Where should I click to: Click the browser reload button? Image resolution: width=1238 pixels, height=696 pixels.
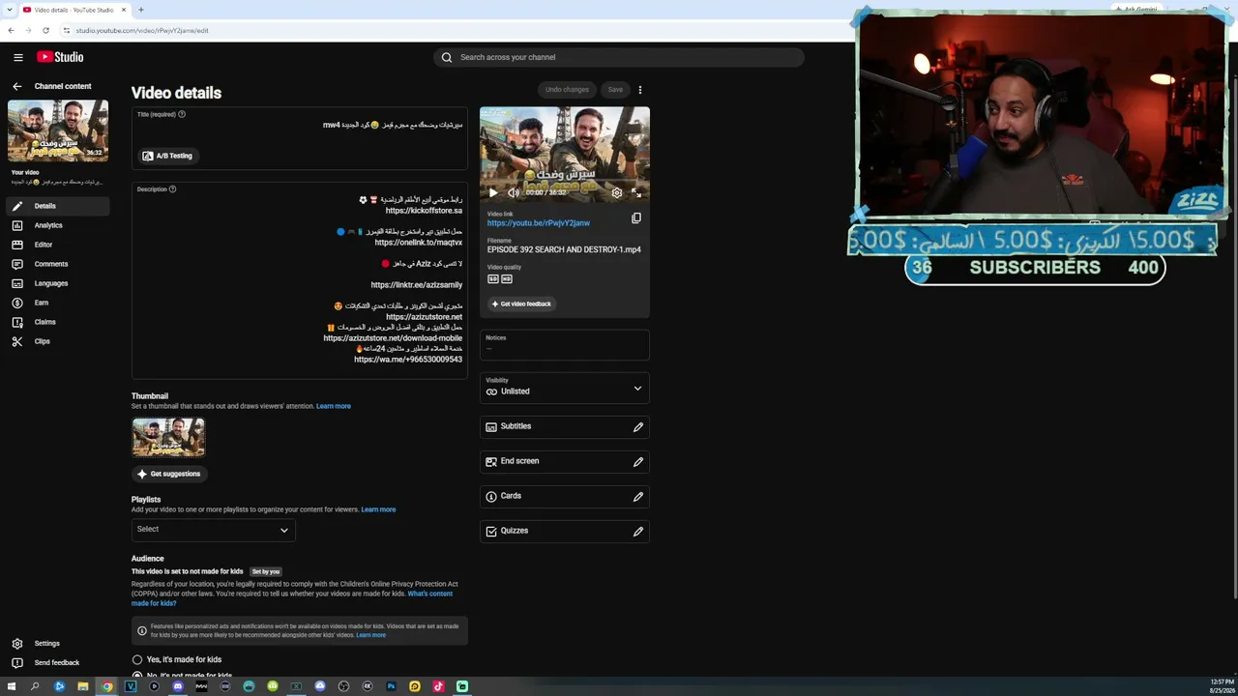tap(45, 30)
